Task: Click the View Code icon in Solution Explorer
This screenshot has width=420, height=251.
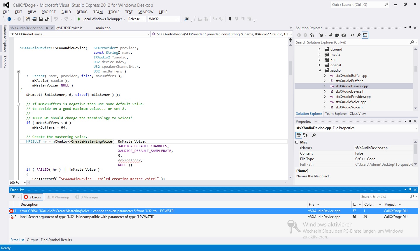Action: click(x=352, y=35)
